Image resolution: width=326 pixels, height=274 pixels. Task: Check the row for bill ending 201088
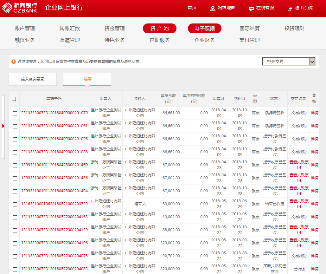[15, 152]
